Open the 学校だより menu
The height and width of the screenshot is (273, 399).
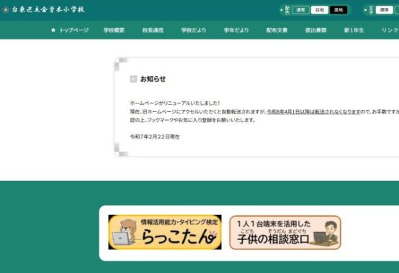tap(194, 30)
